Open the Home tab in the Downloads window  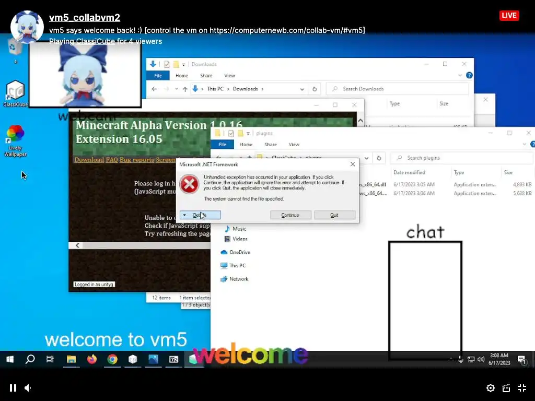pyautogui.click(x=181, y=75)
